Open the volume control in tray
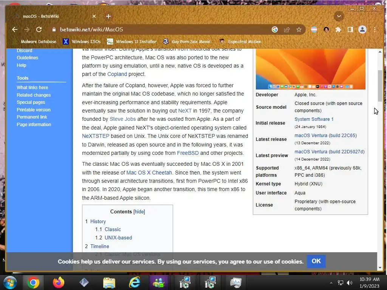Screen dimensions: 387x290 [x=350, y=283]
